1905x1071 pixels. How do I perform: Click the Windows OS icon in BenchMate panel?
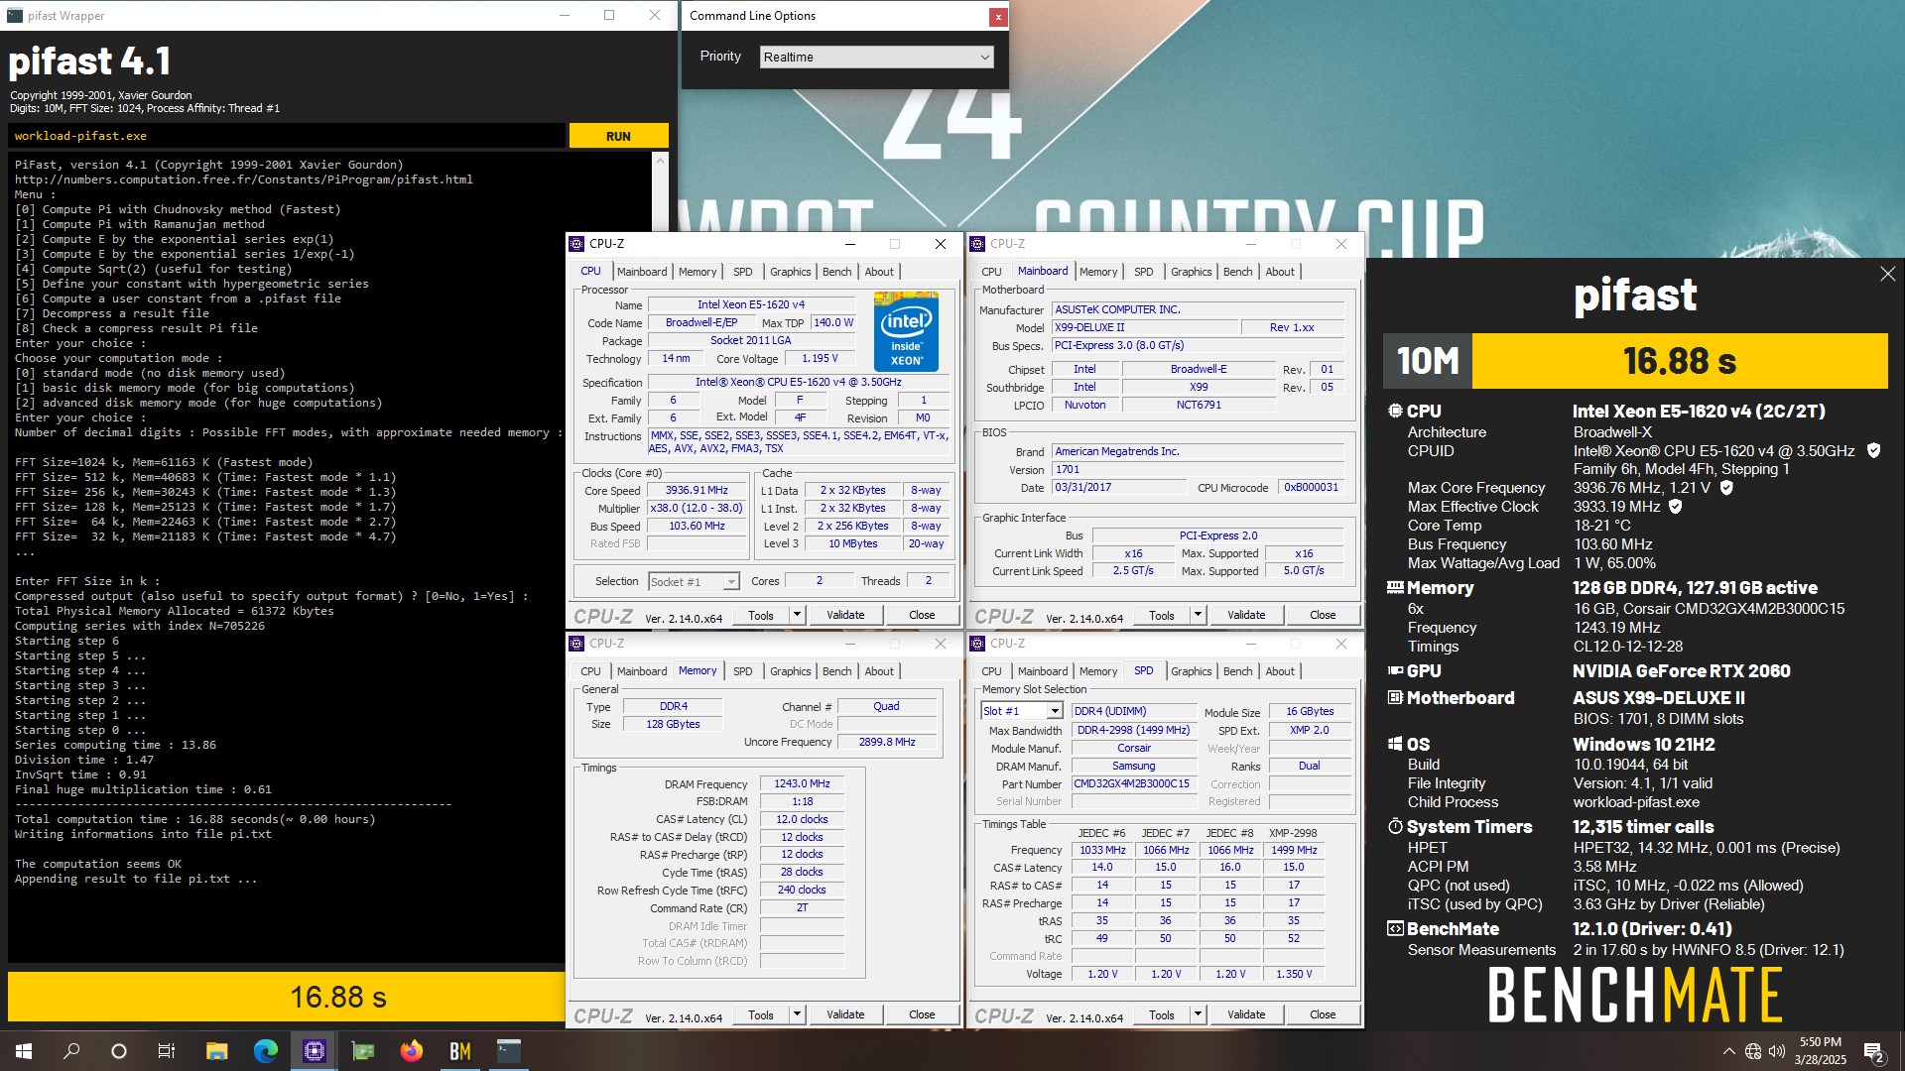pyautogui.click(x=1395, y=745)
